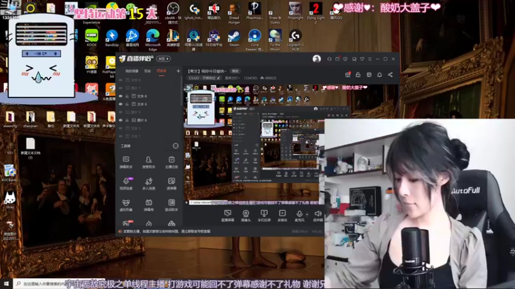This screenshot has width=515, height=289.
Task: Hide the upper 文本 8 layer
Action: click(x=120, y=96)
